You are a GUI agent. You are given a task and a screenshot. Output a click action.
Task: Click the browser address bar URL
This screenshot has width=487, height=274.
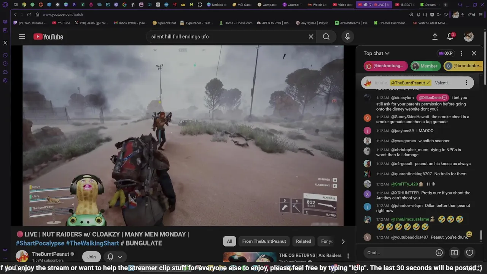point(63,14)
